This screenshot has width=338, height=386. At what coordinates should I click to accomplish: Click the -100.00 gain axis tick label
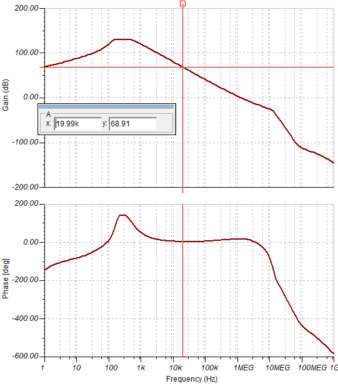tap(25, 142)
